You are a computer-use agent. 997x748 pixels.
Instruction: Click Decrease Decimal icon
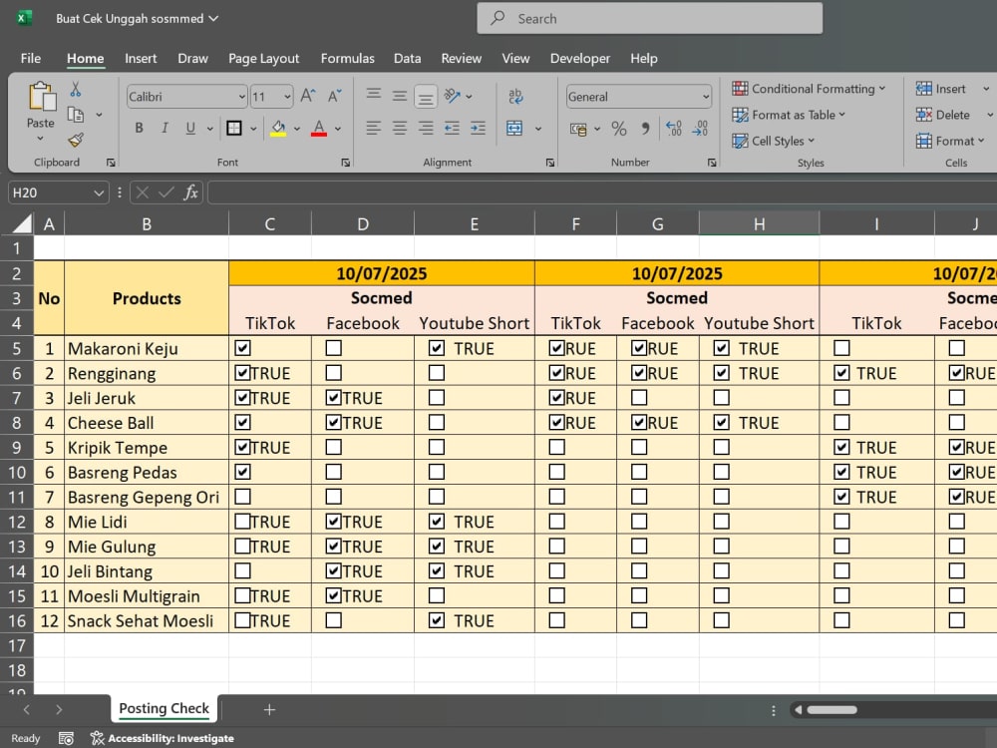(700, 129)
